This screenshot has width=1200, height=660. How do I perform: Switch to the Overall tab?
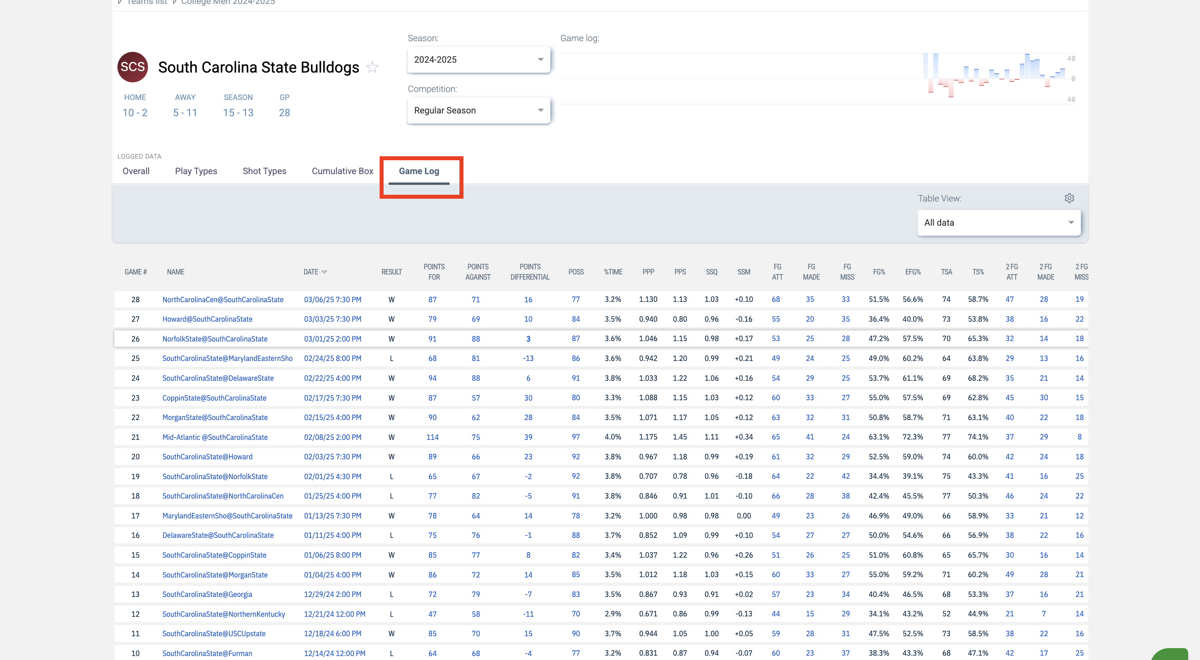click(x=136, y=171)
